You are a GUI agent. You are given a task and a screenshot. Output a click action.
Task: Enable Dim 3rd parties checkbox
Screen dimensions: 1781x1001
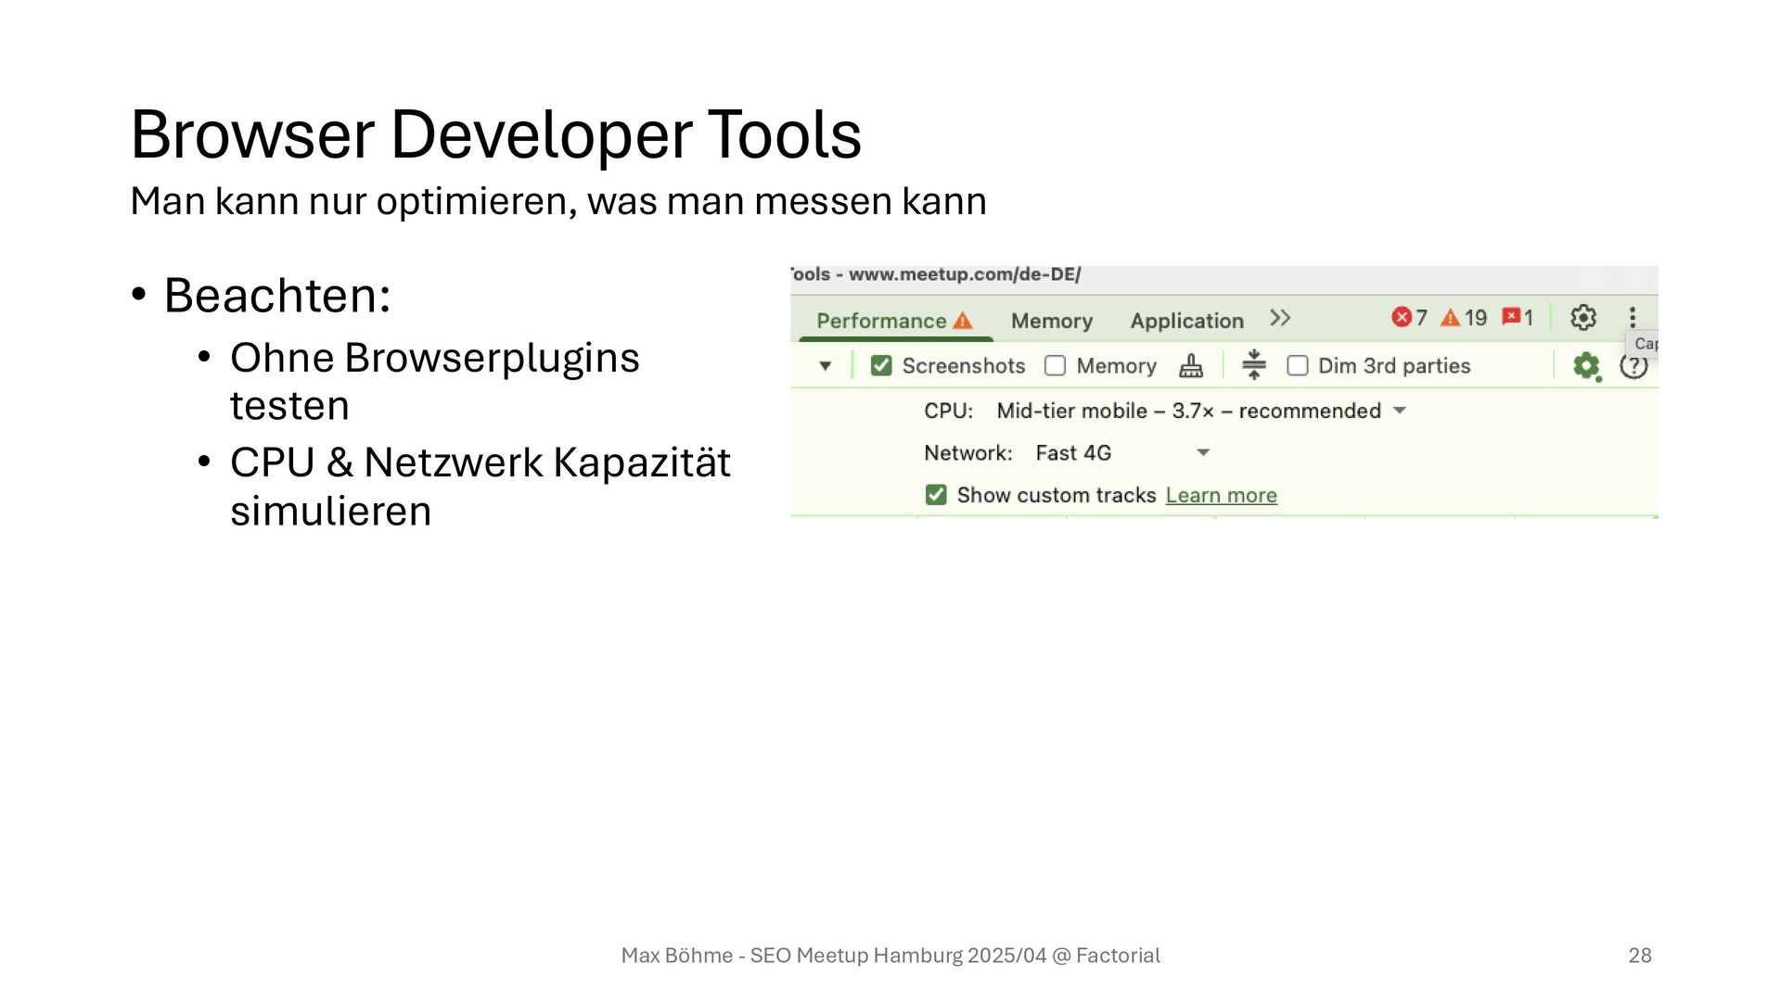click(1298, 366)
